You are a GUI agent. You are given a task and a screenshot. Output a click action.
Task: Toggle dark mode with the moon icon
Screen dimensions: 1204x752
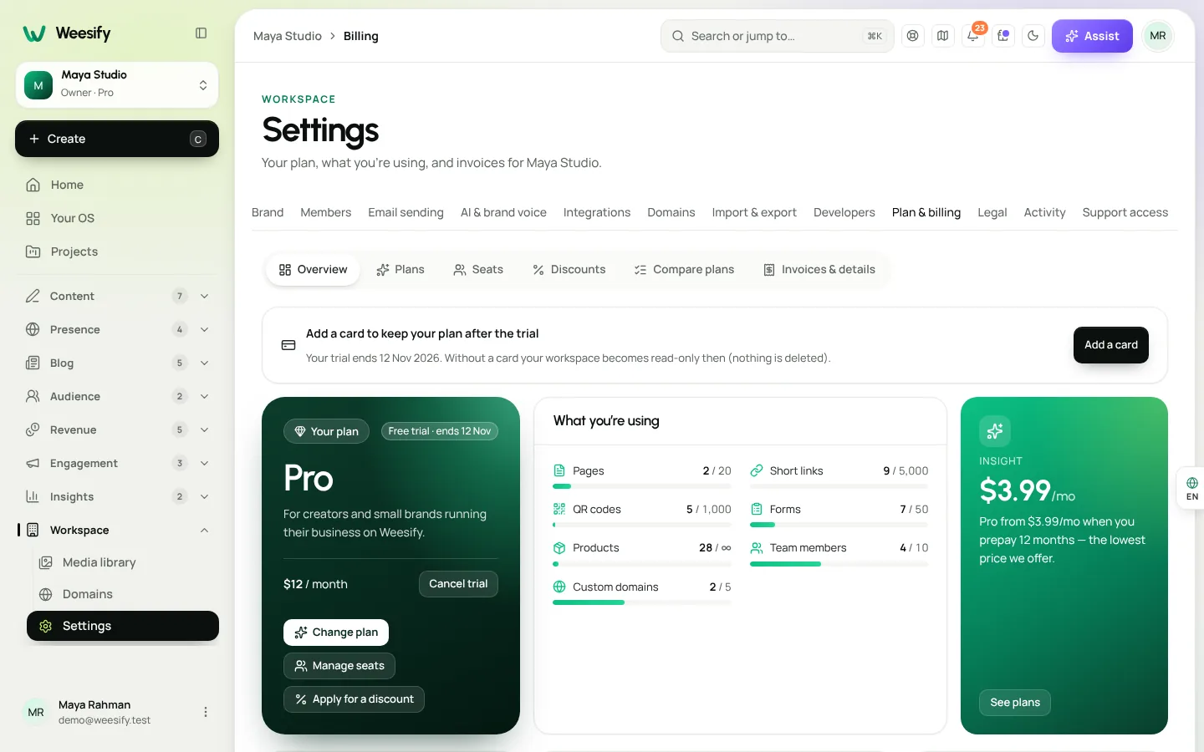1033,36
